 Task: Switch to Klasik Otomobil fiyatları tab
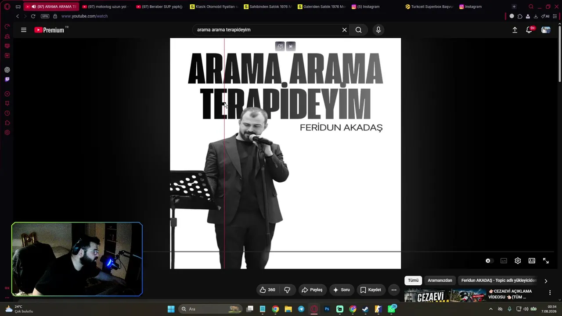[x=214, y=7]
